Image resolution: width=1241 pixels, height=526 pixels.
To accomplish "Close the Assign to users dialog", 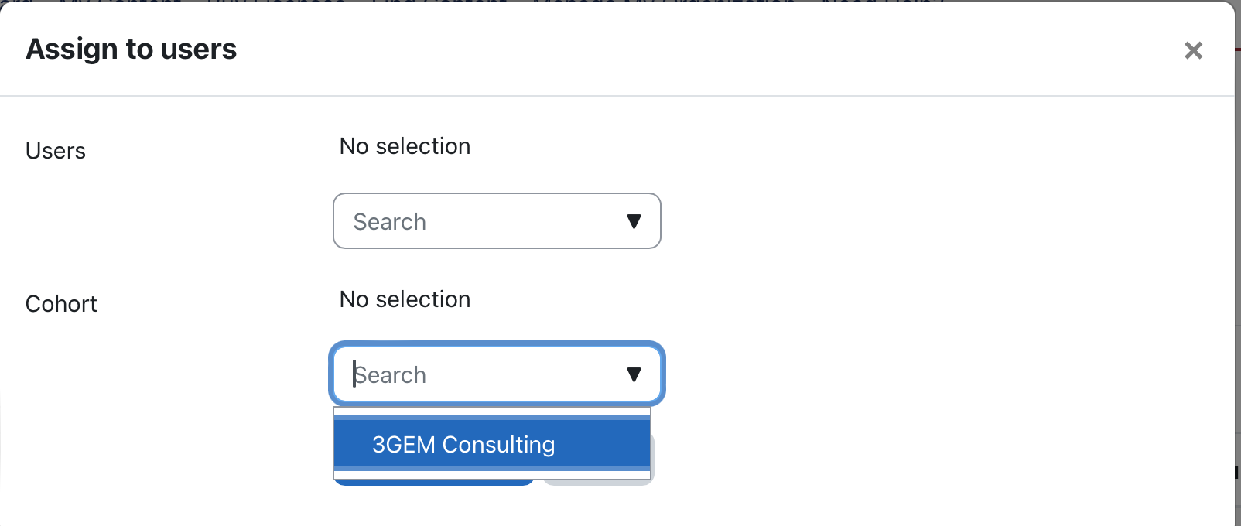I will [x=1193, y=51].
